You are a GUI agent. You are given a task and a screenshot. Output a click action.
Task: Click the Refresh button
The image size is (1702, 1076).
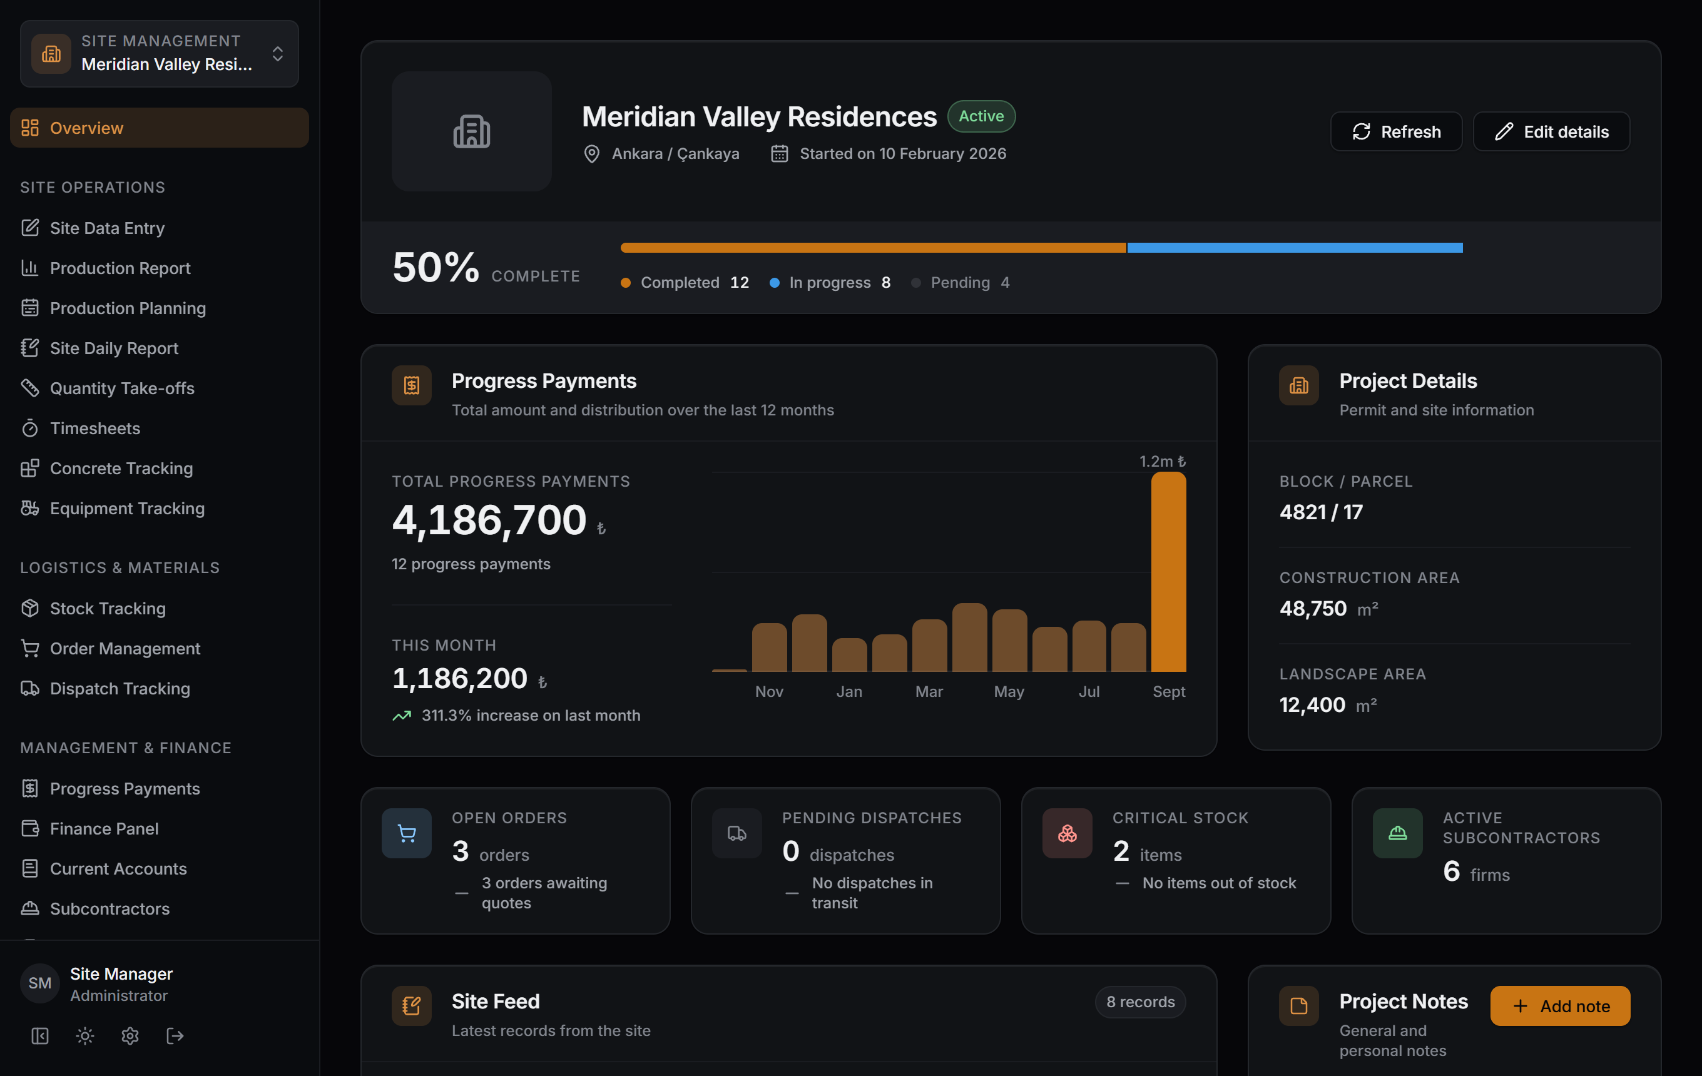[1396, 131]
